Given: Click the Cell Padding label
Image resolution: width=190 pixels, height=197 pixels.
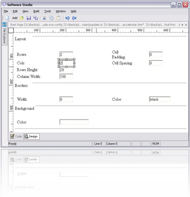Looking at the screenshot, I should pyautogui.click(x=119, y=55).
